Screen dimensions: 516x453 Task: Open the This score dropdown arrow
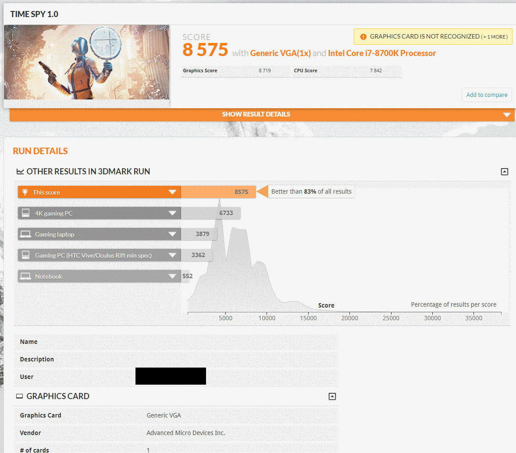tap(172, 192)
